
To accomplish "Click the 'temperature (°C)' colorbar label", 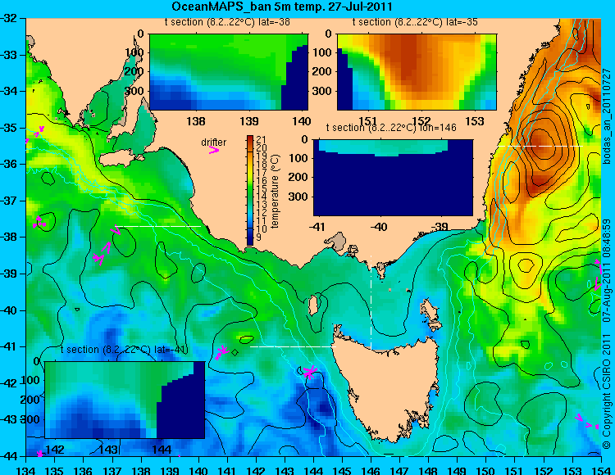I will pos(275,191).
